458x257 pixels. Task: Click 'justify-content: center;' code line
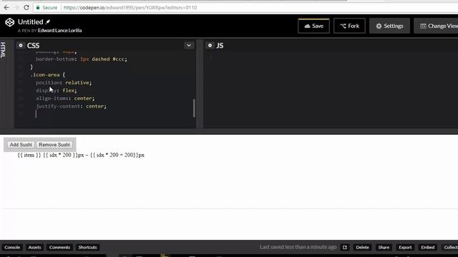tap(72, 106)
